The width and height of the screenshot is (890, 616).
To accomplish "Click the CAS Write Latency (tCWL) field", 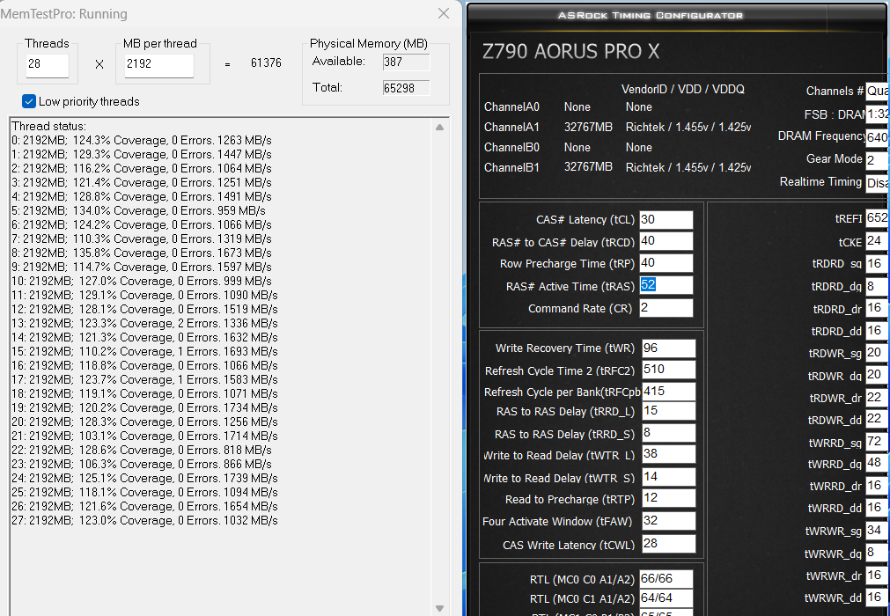I will coord(669,543).
